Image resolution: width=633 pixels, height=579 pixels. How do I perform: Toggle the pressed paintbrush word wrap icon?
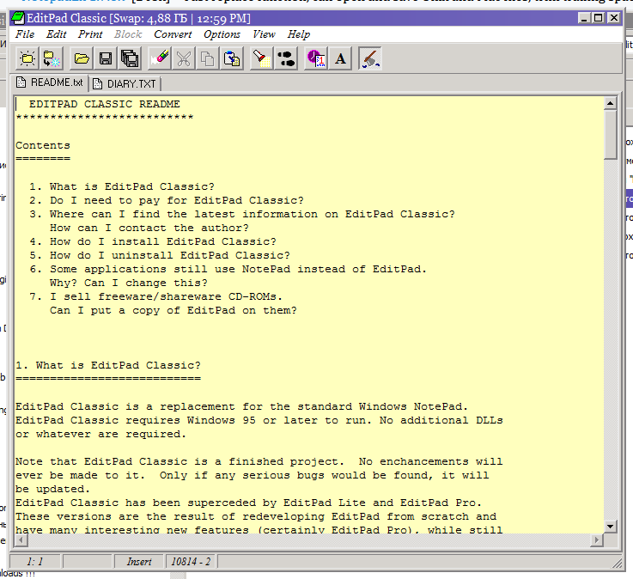(370, 59)
